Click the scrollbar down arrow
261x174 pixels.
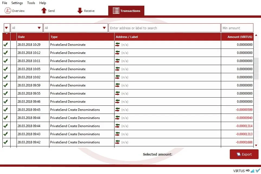click(256, 145)
